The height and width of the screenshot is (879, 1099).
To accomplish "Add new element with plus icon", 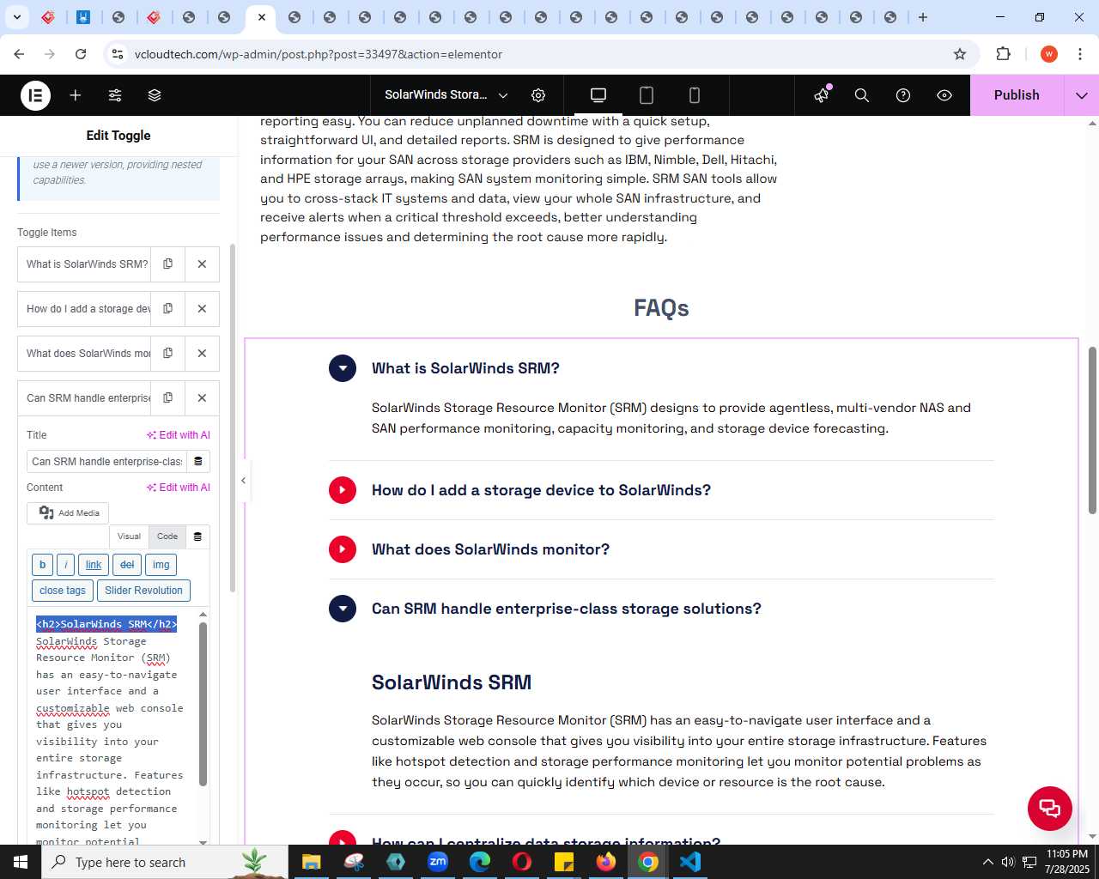I will (76, 95).
